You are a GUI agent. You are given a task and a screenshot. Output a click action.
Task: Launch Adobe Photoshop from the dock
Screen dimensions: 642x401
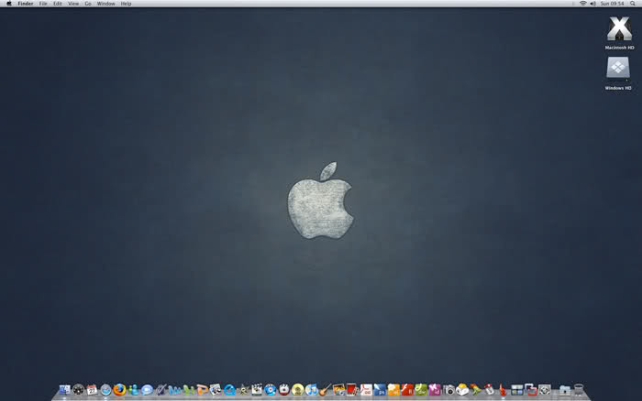pyautogui.click(x=380, y=390)
